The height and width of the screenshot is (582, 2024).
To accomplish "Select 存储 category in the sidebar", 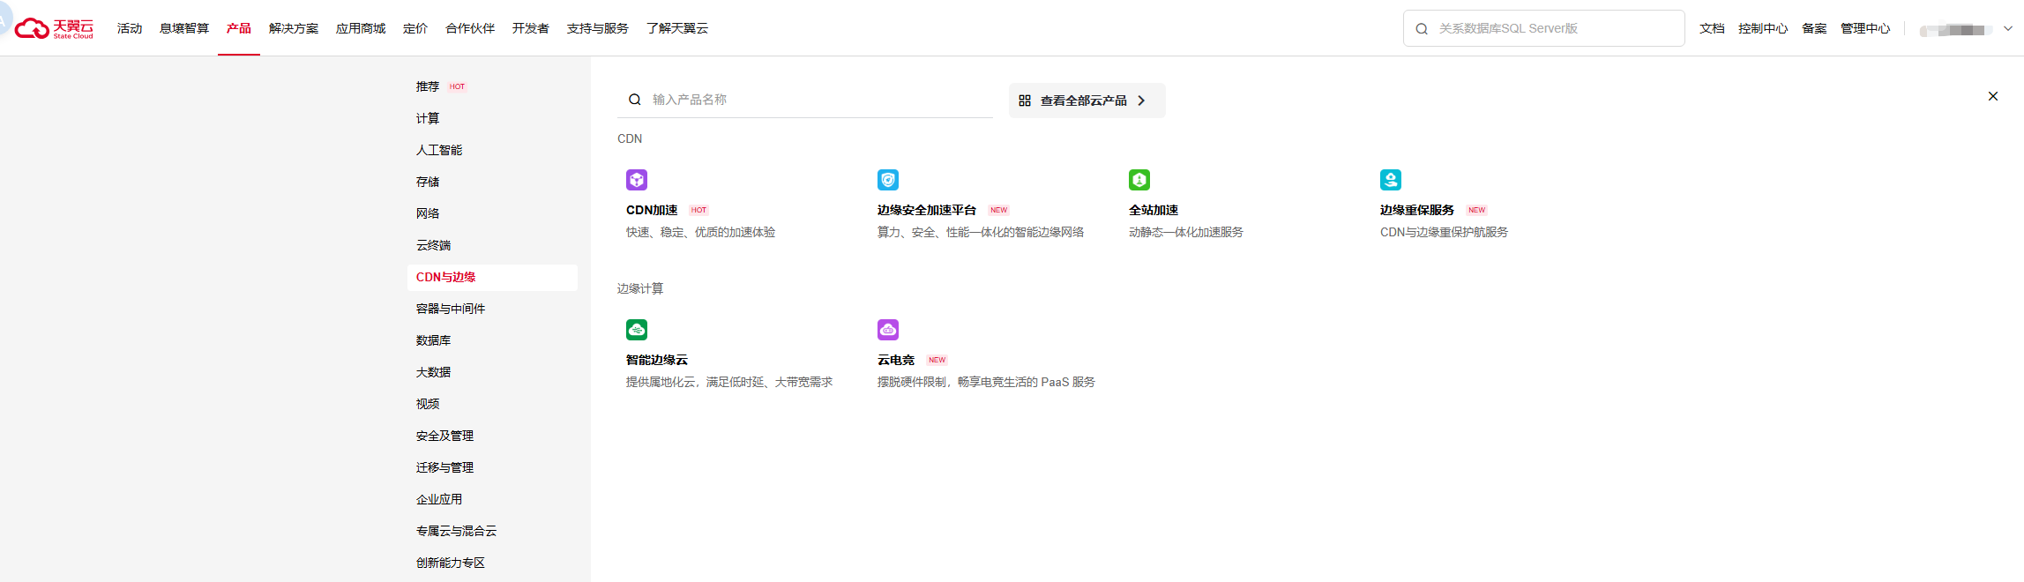I will coord(428,182).
